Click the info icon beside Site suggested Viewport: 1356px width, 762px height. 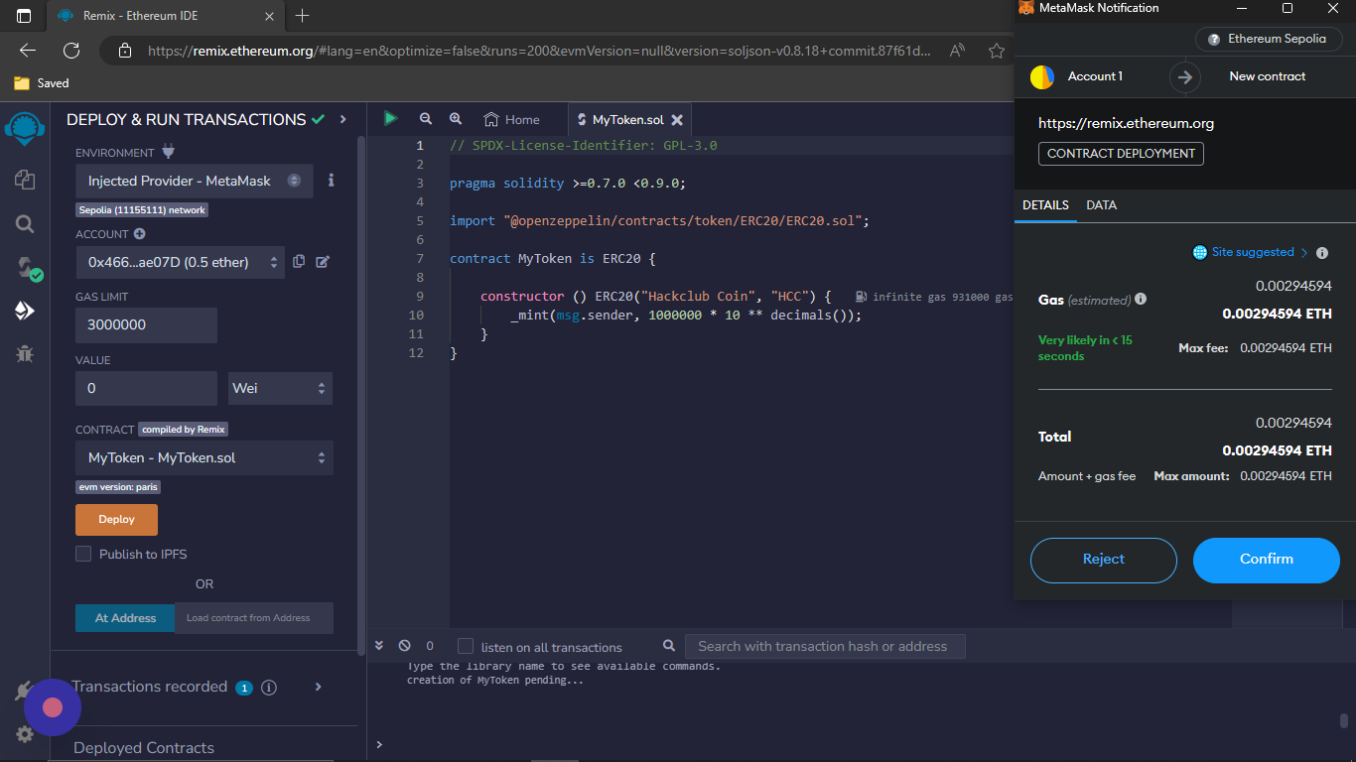[x=1322, y=253]
